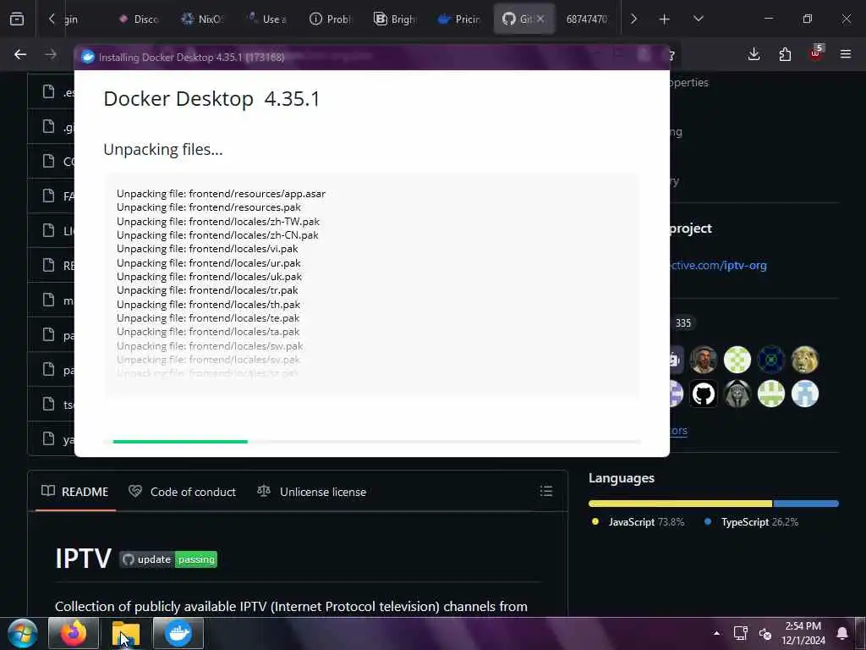The width and height of the screenshot is (866, 650).
Task: Click the IPTV heading in README
Action: (84, 559)
